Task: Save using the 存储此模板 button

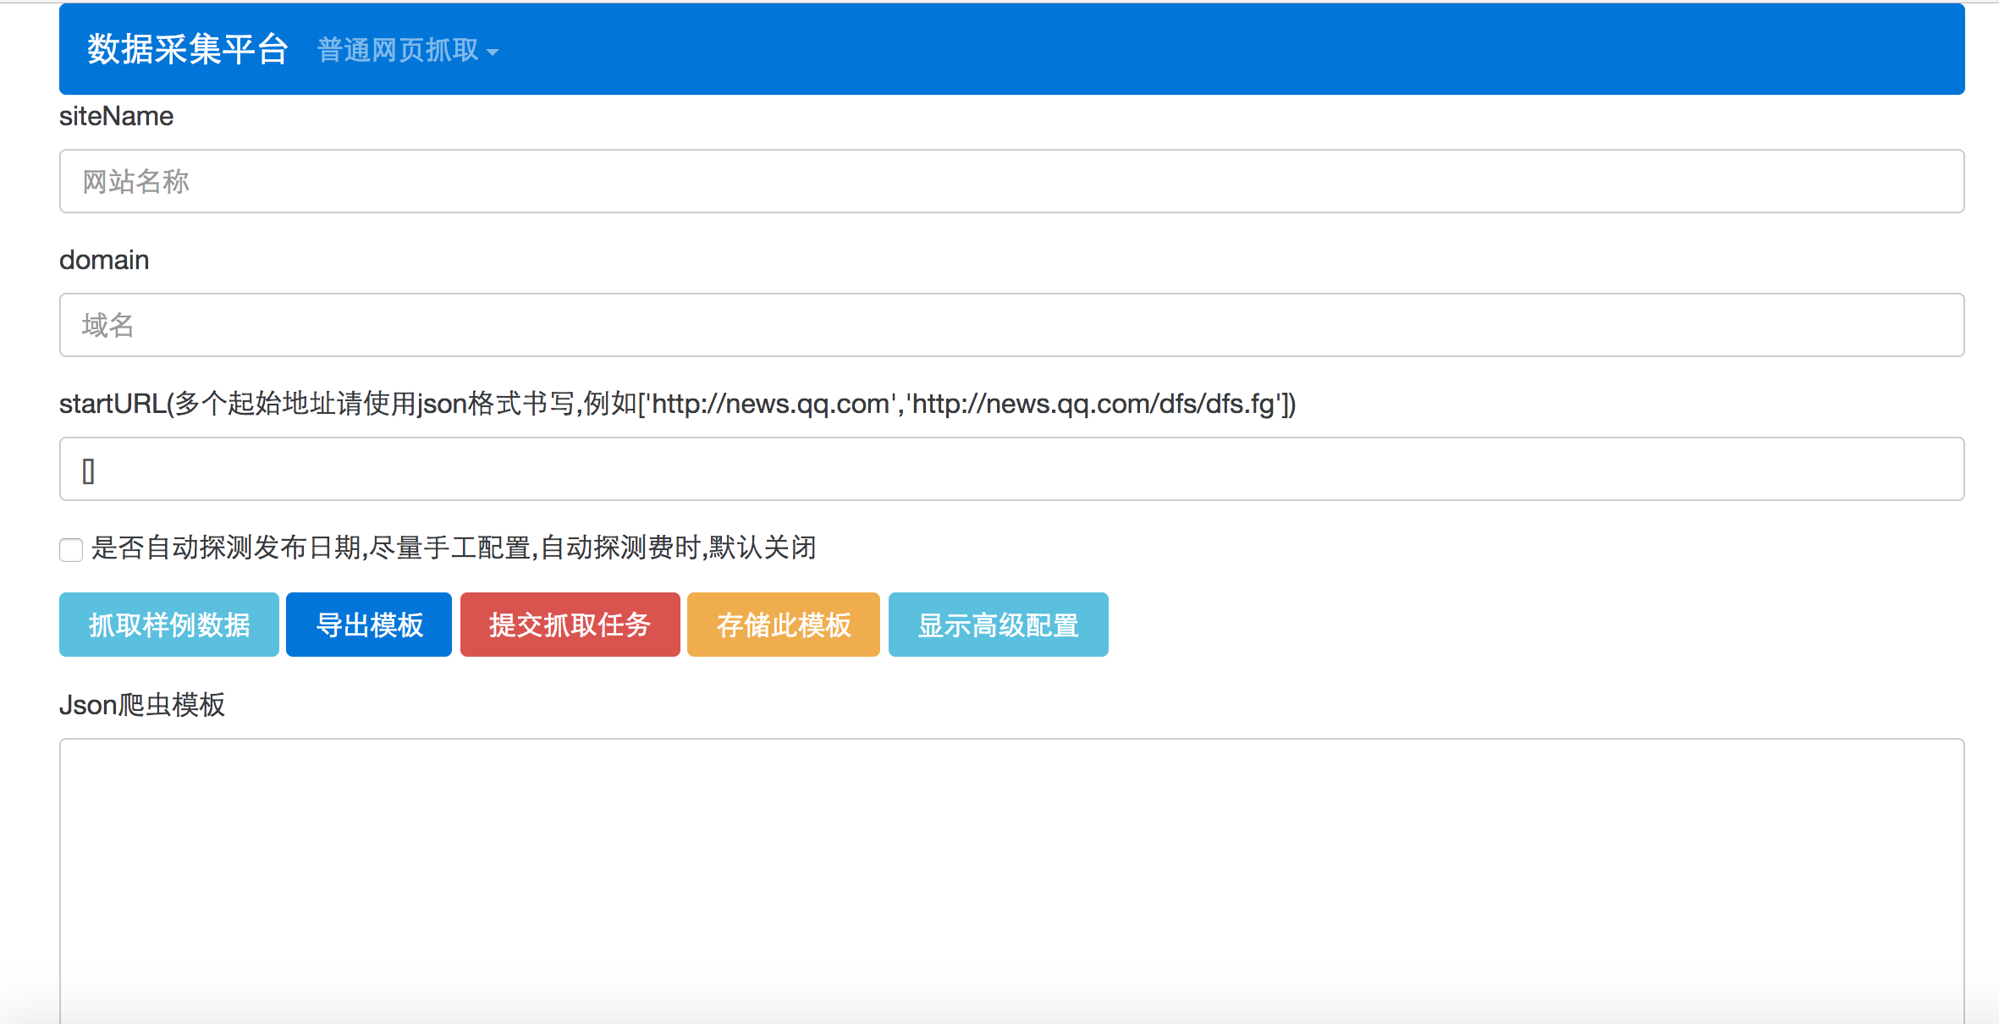Action: click(x=783, y=625)
